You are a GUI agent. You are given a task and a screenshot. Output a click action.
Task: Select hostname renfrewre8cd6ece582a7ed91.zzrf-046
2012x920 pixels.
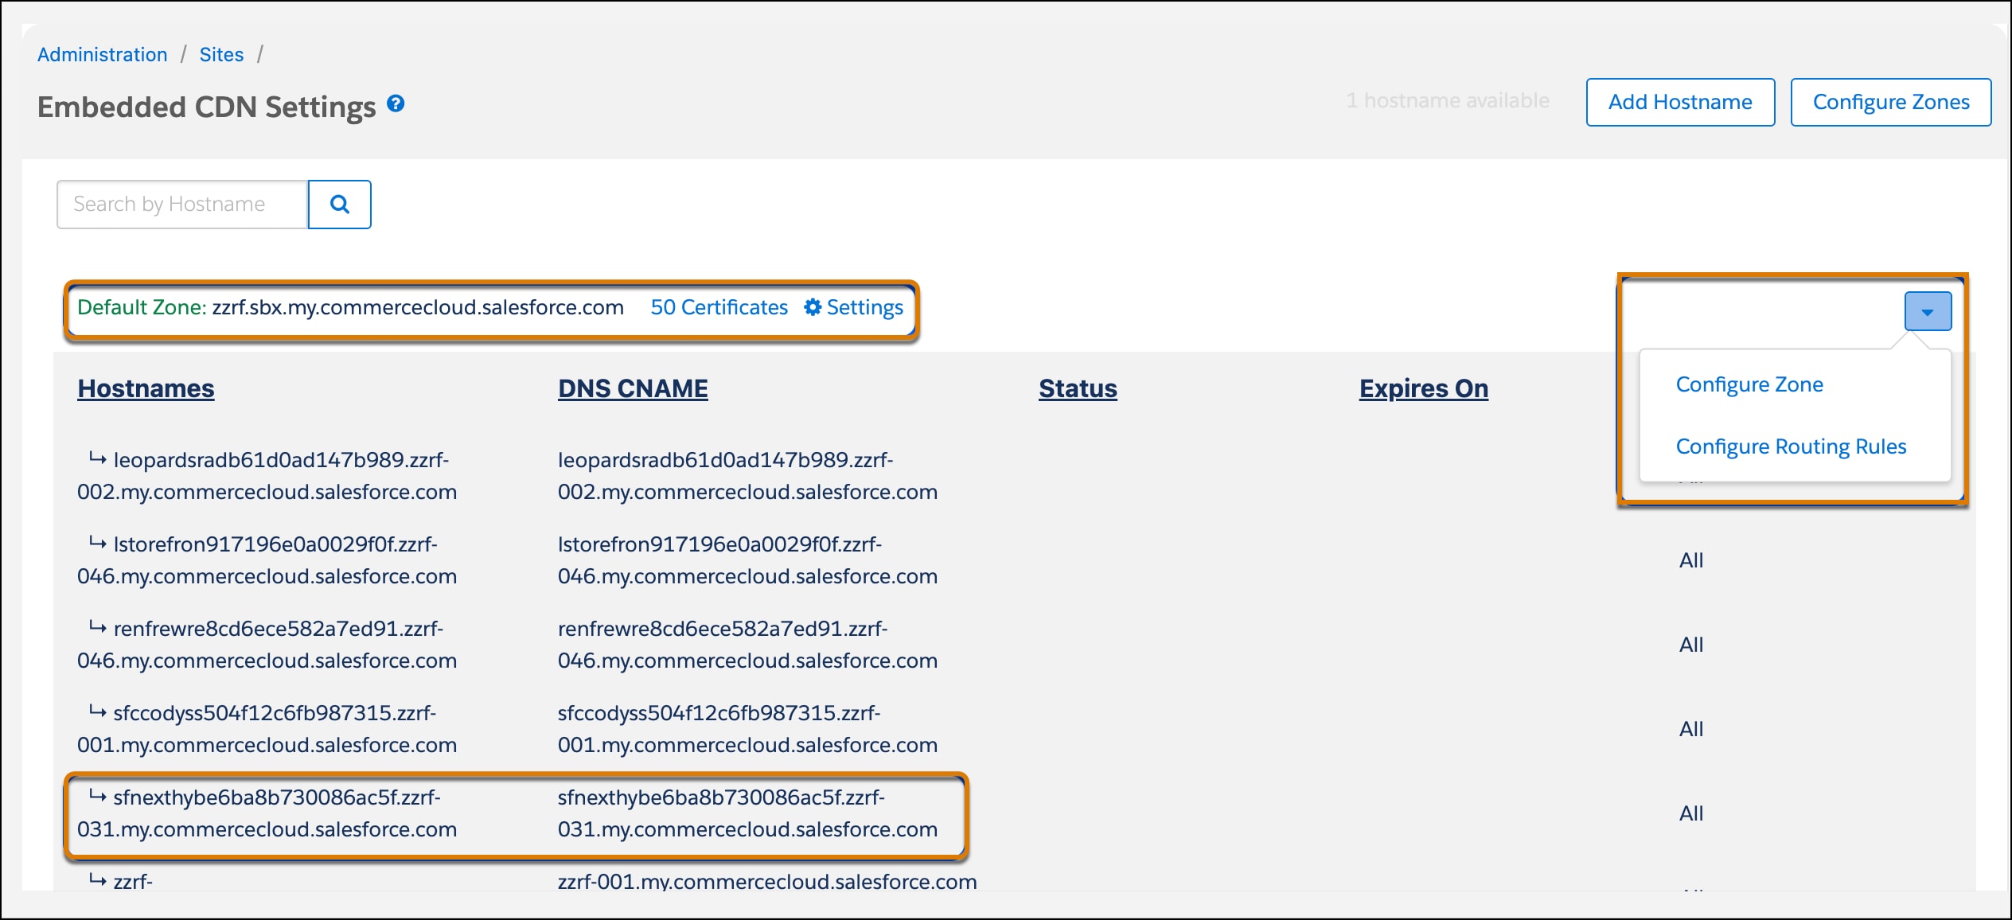tap(267, 645)
